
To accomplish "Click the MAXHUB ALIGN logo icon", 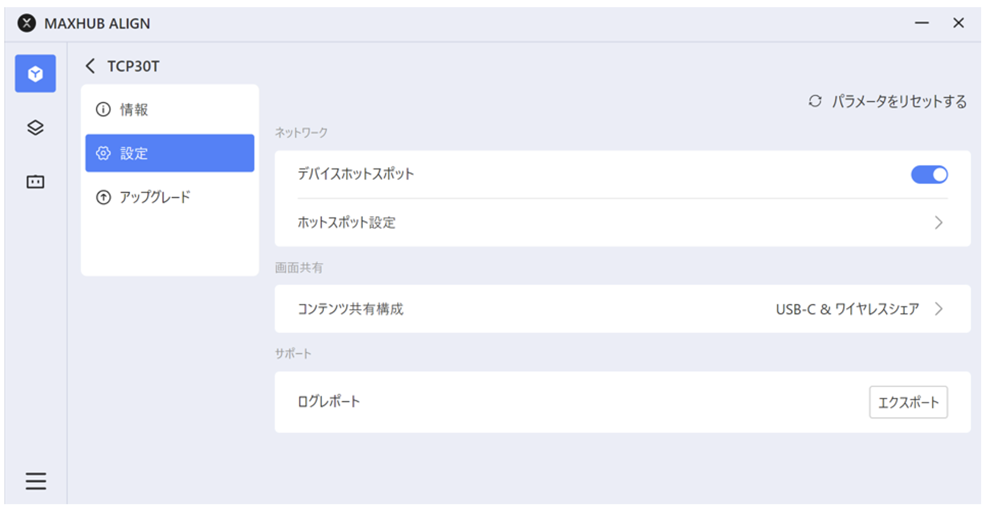I will pos(27,23).
